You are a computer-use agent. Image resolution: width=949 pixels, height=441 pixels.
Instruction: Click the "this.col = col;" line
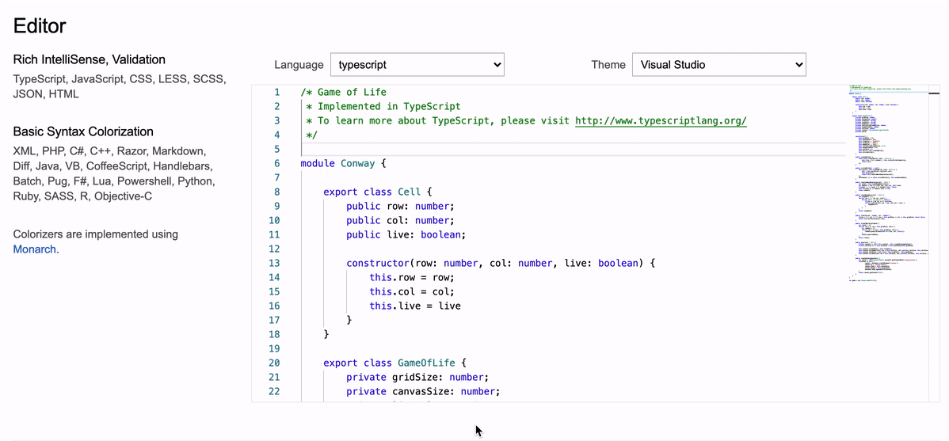click(412, 291)
